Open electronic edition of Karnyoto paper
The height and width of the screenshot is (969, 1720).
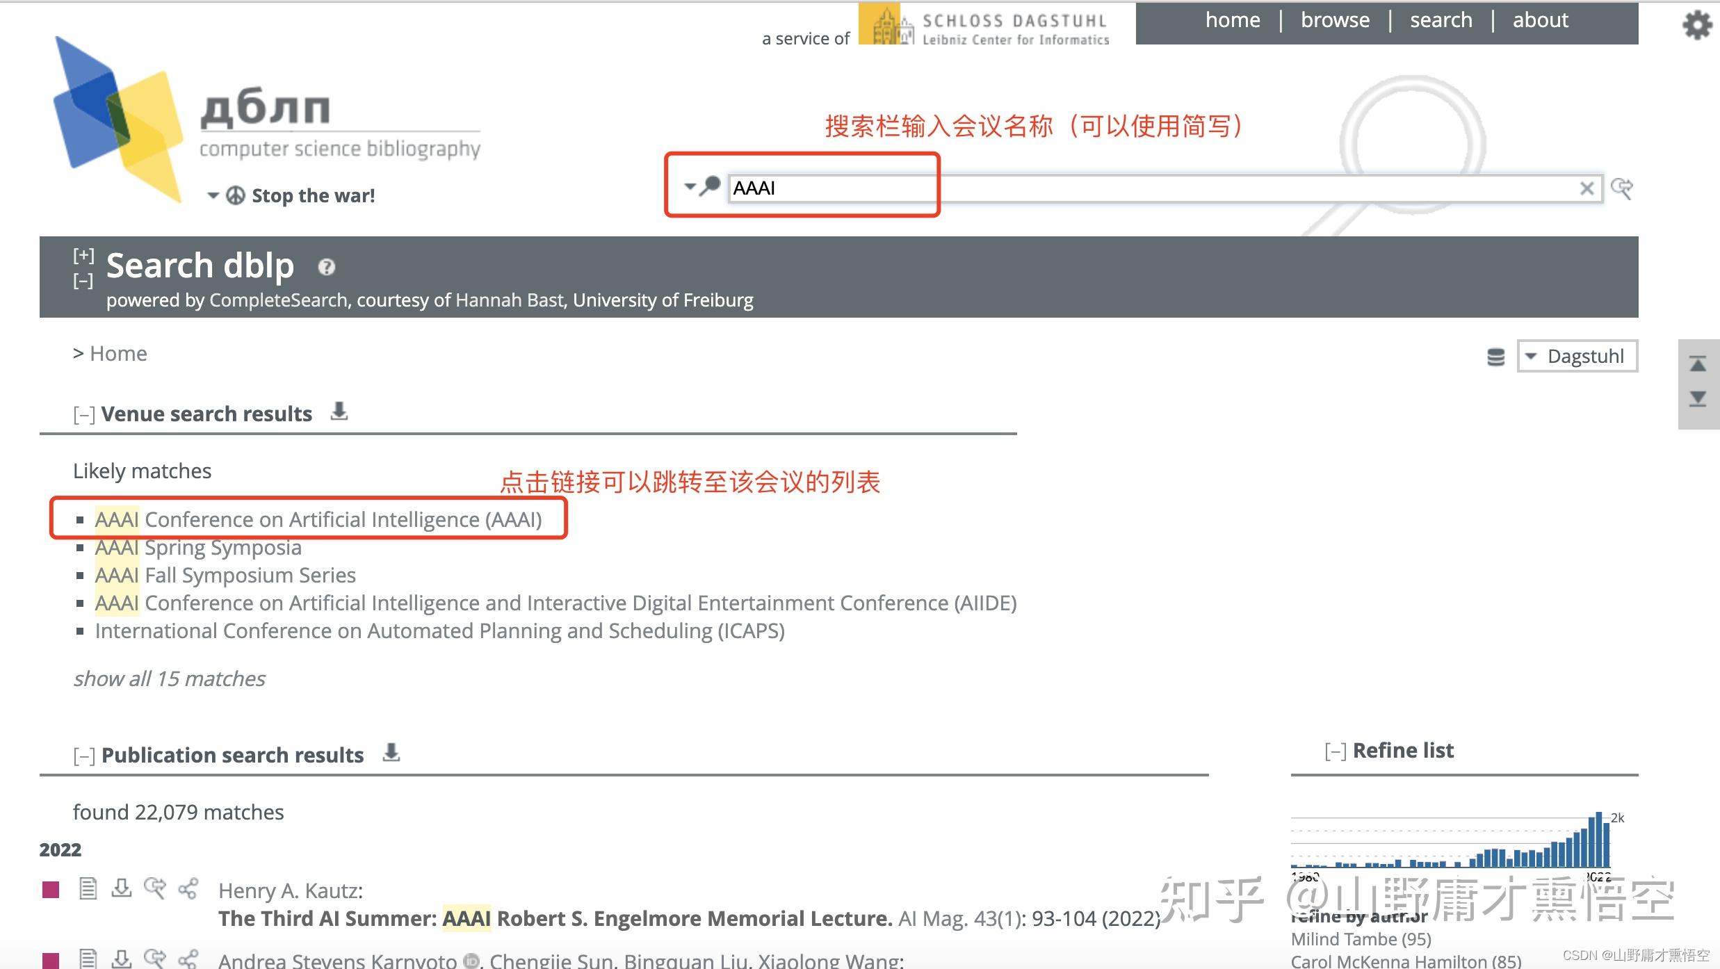tap(88, 959)
